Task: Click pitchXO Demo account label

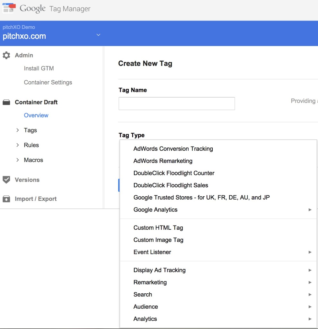Action: (x=19, y=27)
